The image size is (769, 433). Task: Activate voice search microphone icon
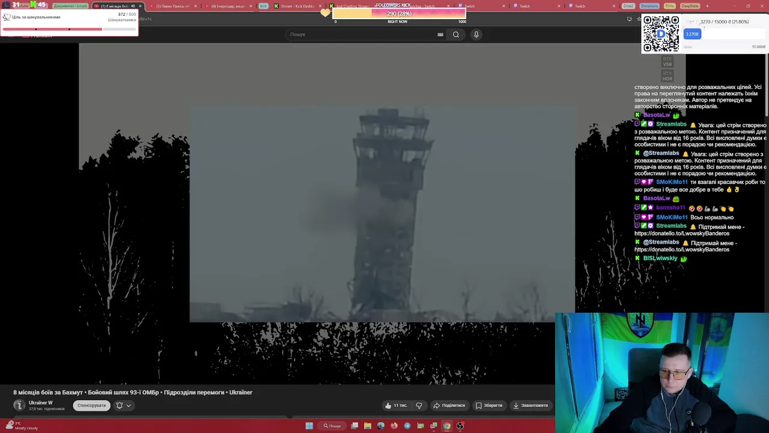(x=476, y=34)
